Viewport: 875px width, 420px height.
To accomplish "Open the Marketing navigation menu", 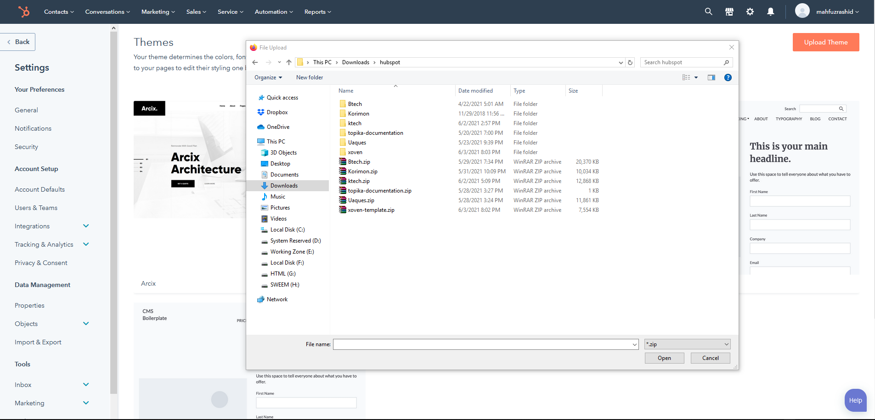I will tap(158, 12).
